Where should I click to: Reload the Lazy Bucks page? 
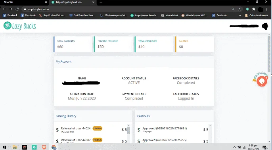17,9
